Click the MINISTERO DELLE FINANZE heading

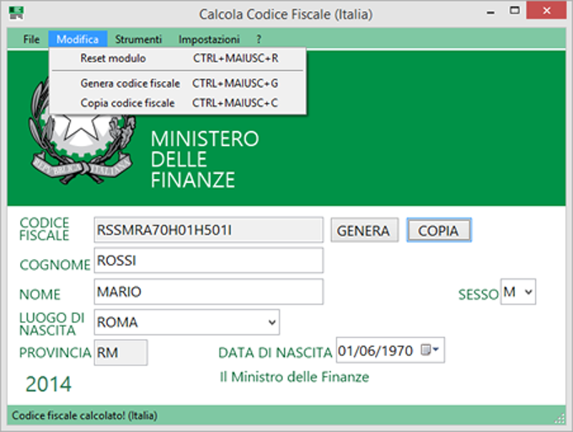click(x=205, y=159)
